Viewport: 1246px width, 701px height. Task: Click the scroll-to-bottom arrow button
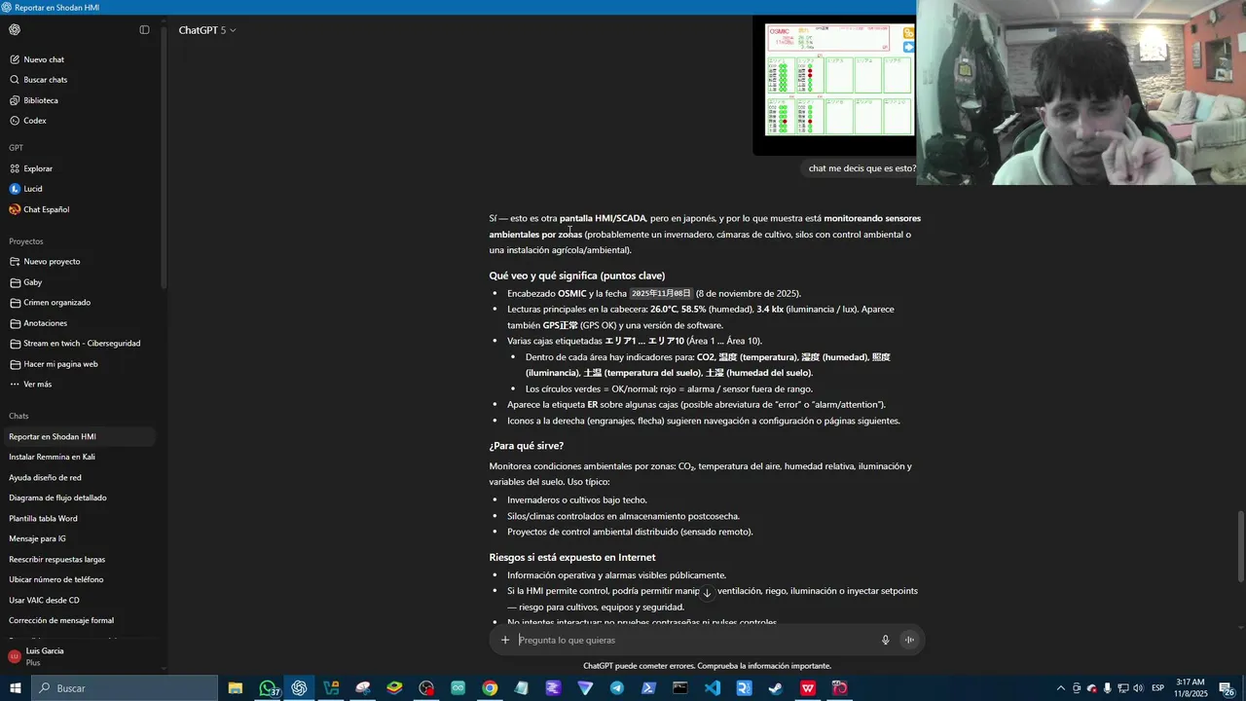pyautogui.click(x=708, y=593)
